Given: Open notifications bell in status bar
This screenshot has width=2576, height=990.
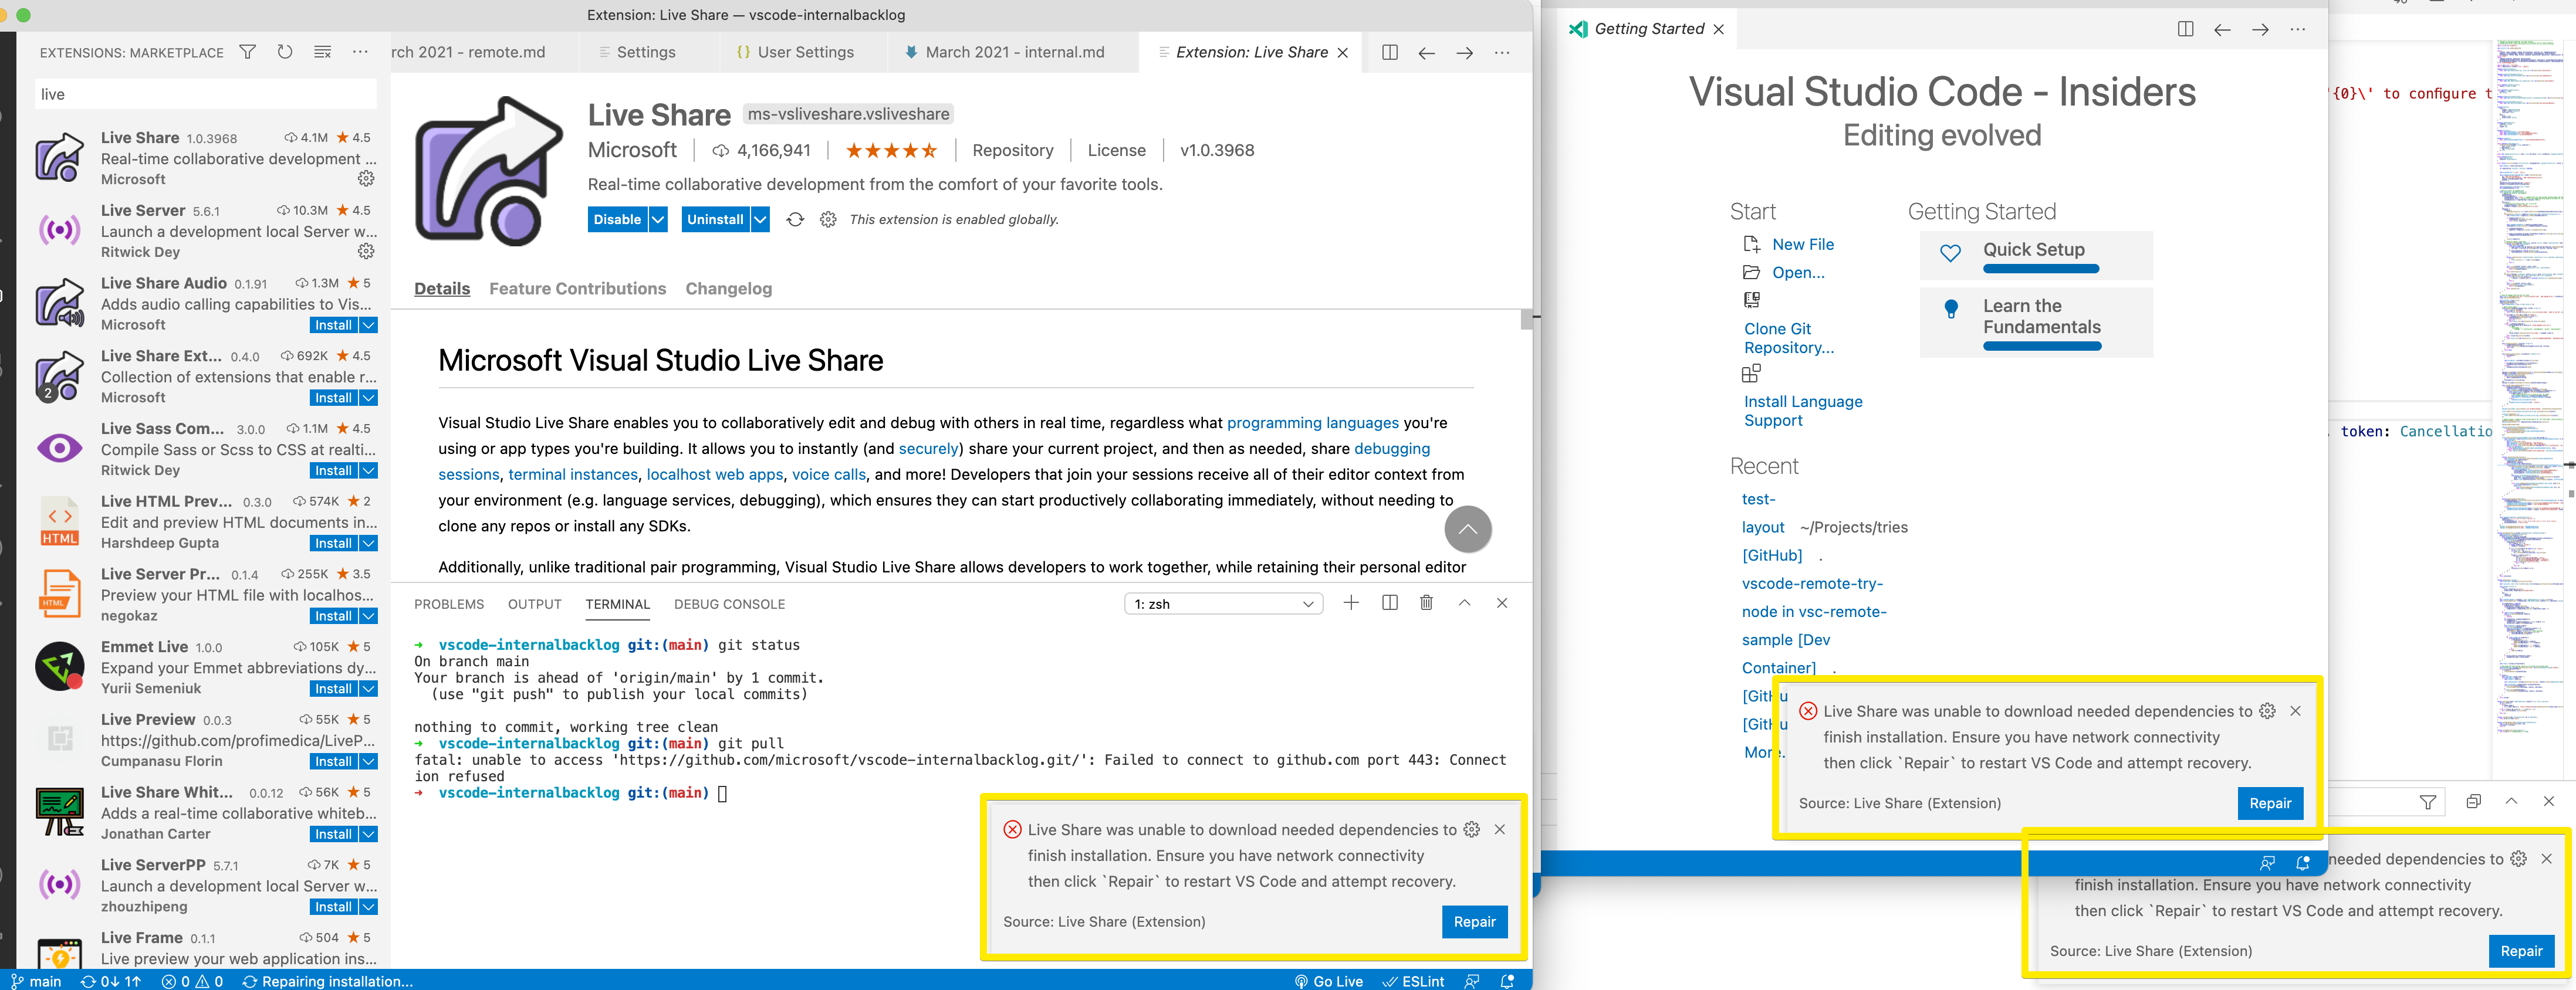Looking at the screenshot, I should point(1507,981).
